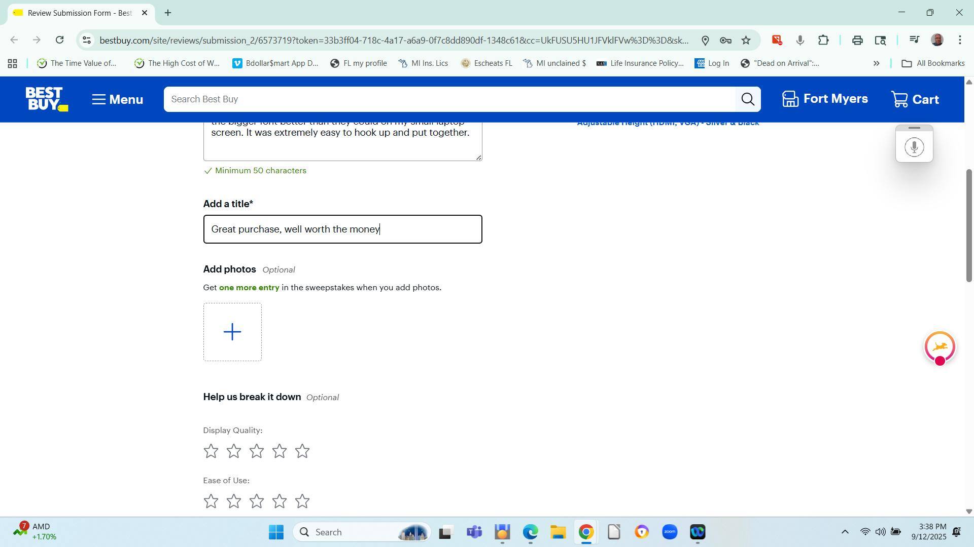Image resolution: width=974 pixels, height=547 pixels.
Task: Open a new browser tab
Action: 168,13
